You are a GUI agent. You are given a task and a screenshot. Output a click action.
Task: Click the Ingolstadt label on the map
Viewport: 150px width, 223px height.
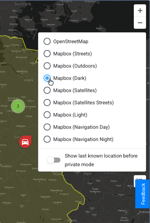tap(45, 197)
